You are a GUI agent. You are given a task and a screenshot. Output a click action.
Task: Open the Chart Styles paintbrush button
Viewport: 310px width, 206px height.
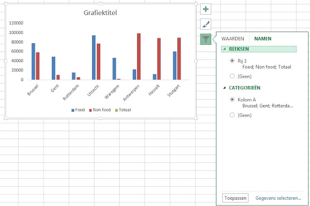pos(205,24)
